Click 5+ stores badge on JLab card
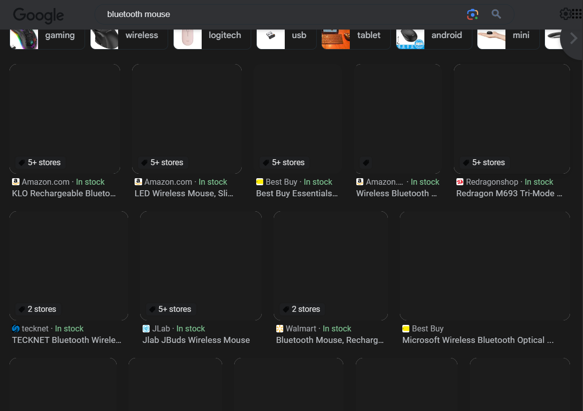Screen dimensions: 583x411 point(170,309)
